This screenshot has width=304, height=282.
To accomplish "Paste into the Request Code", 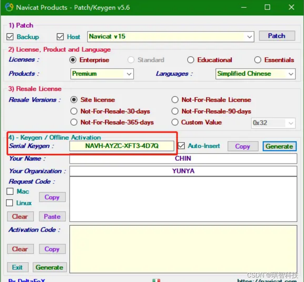I will [52, 216].
